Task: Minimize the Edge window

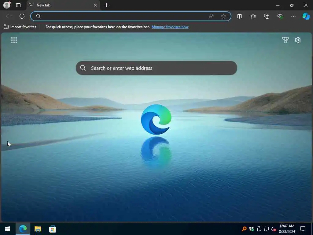Action: [278, 5]
